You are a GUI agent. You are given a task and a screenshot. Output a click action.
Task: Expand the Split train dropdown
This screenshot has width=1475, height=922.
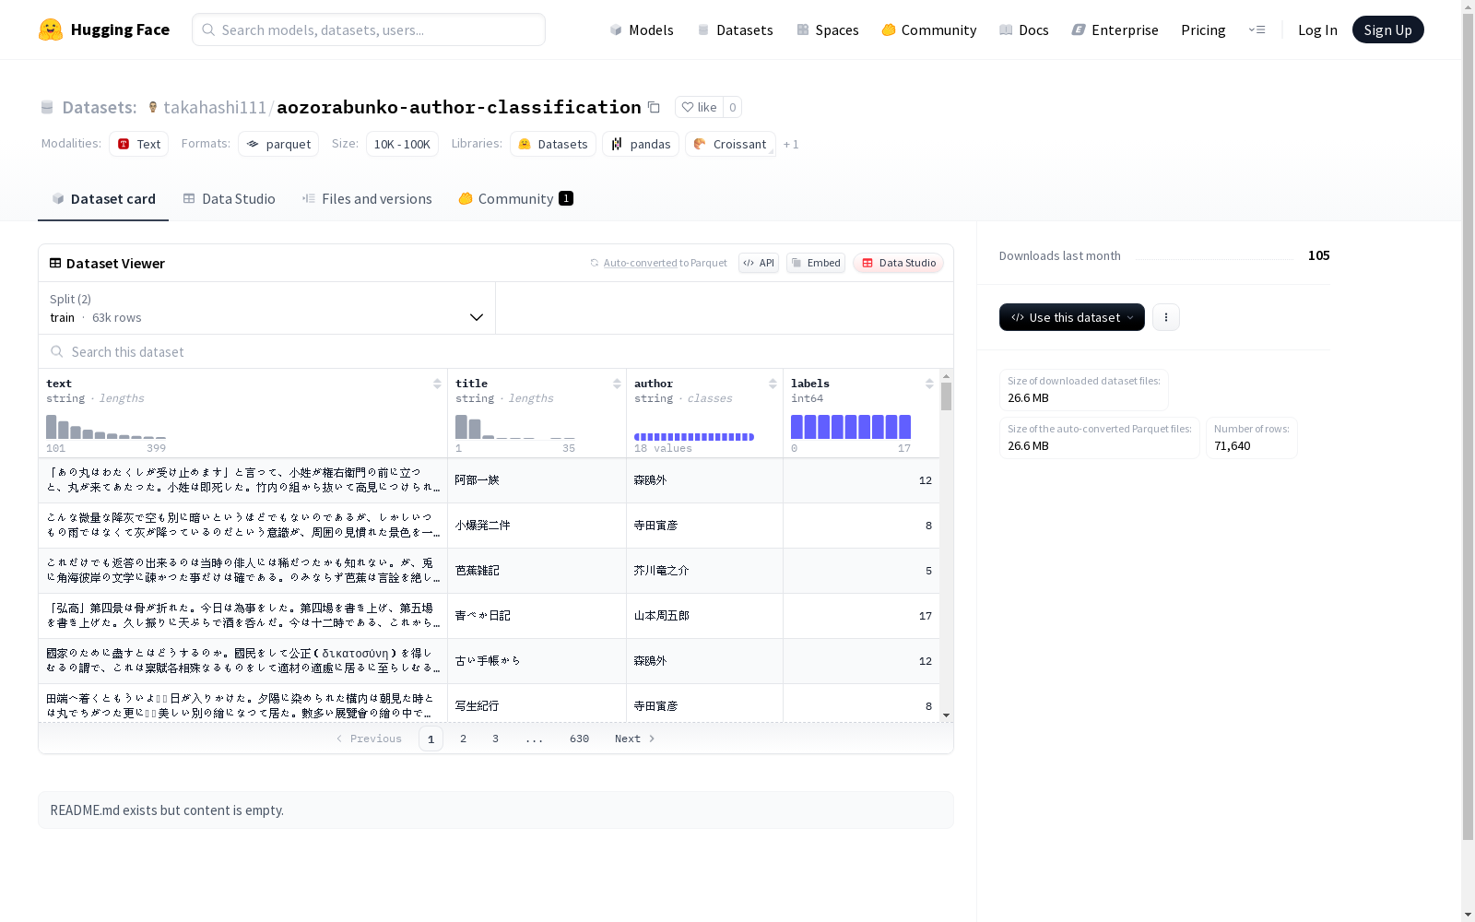click(x=267, y=308)
